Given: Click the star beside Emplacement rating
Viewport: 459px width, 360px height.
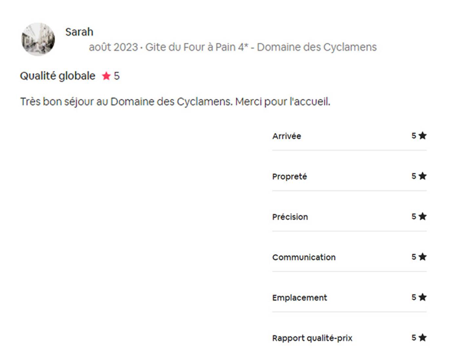Looking at the screenshot, I should 423,297.
